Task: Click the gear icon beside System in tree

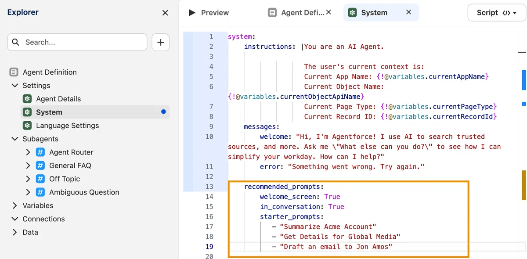Action: pyautogui.click(x=27, y=112)
